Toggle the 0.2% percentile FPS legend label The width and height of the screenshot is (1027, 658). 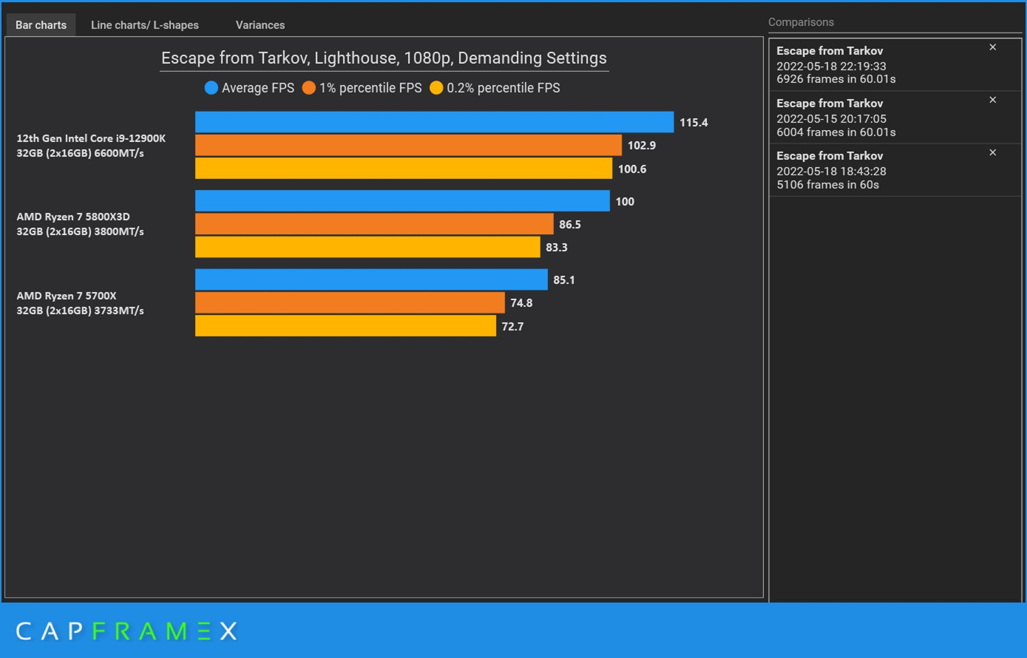tap(503, 88)
